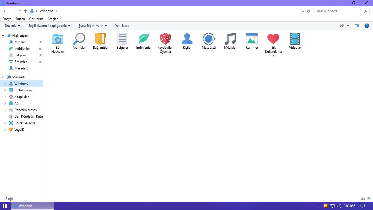This screenshot has height=210, width=373.
Task: Go back with the back arrow
Action: [5, 11]
